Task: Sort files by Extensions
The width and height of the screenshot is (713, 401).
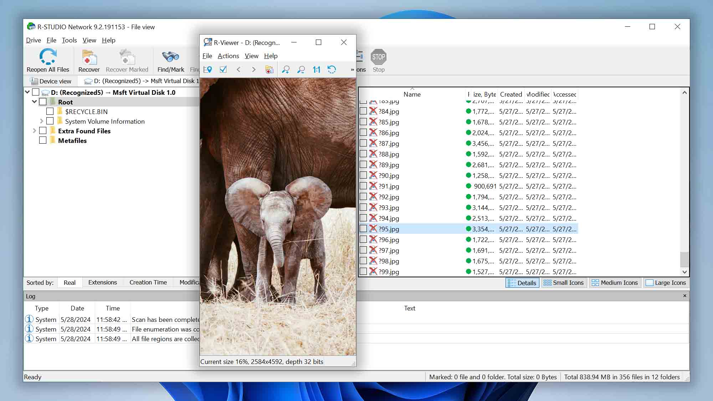Action: [x=102, y=282]
